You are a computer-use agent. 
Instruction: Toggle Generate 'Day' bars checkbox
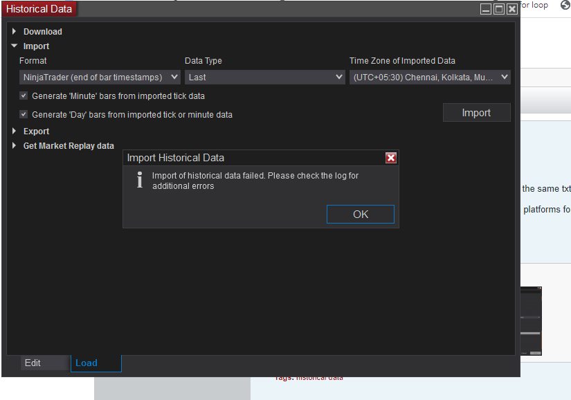[24, 114]
